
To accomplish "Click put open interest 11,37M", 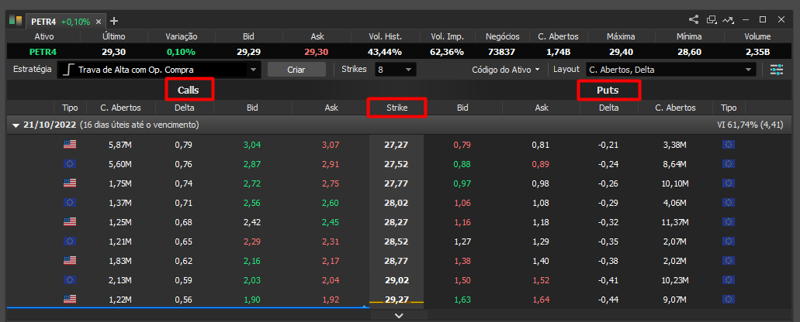I will click(x=676, y=222).
